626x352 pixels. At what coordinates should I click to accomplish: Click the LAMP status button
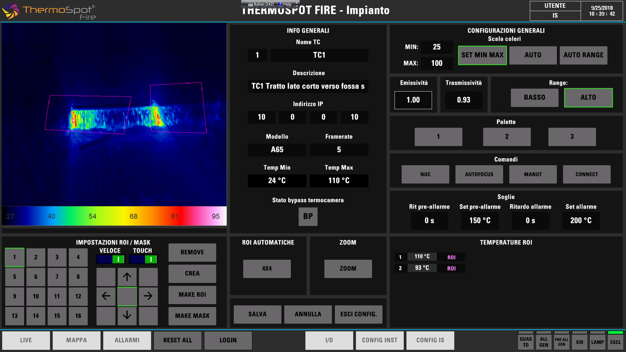[x=597, y=341]
